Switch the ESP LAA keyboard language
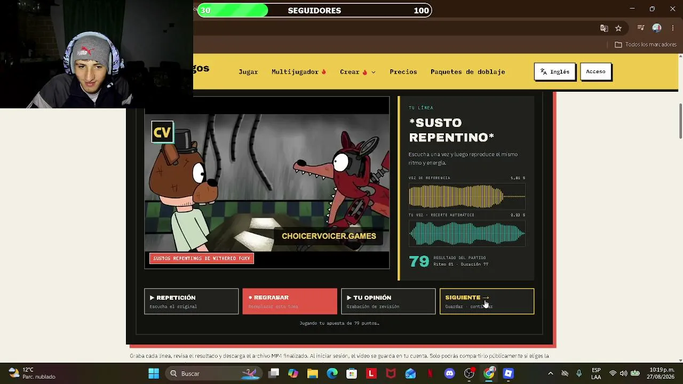This screenshot has height=384, width=683. point(596,373)
